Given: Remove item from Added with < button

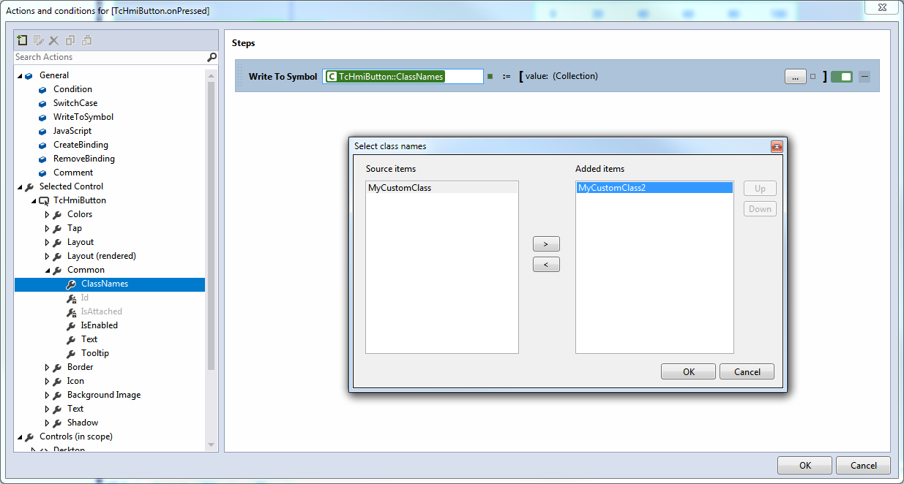Looking at the screenshot, I should (546, 264).
